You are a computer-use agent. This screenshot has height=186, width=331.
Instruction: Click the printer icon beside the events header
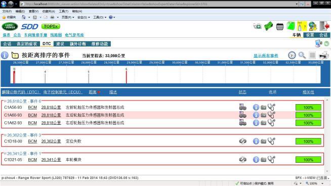point(324,56)
